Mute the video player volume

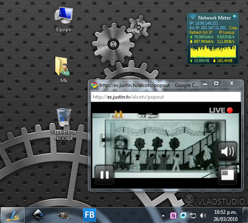[228, 152]
